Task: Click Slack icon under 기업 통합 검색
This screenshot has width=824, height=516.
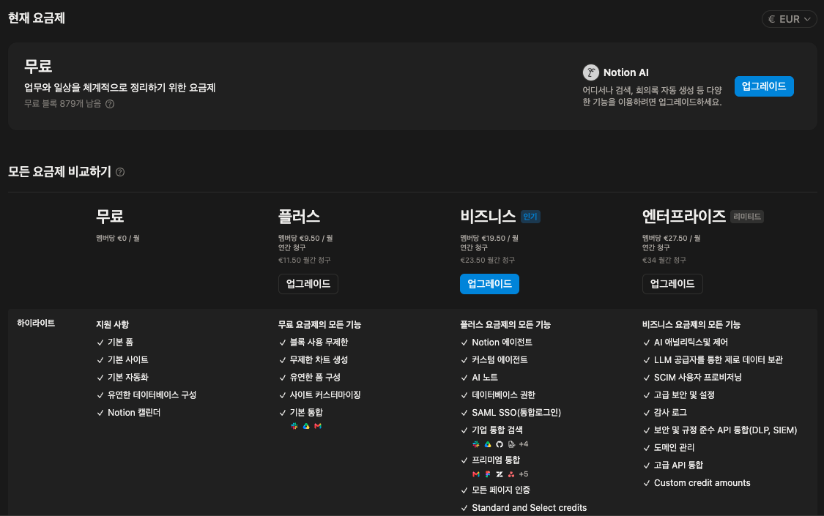Action: [476, 444]
